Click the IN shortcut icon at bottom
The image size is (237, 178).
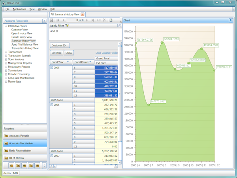point(18,166)
